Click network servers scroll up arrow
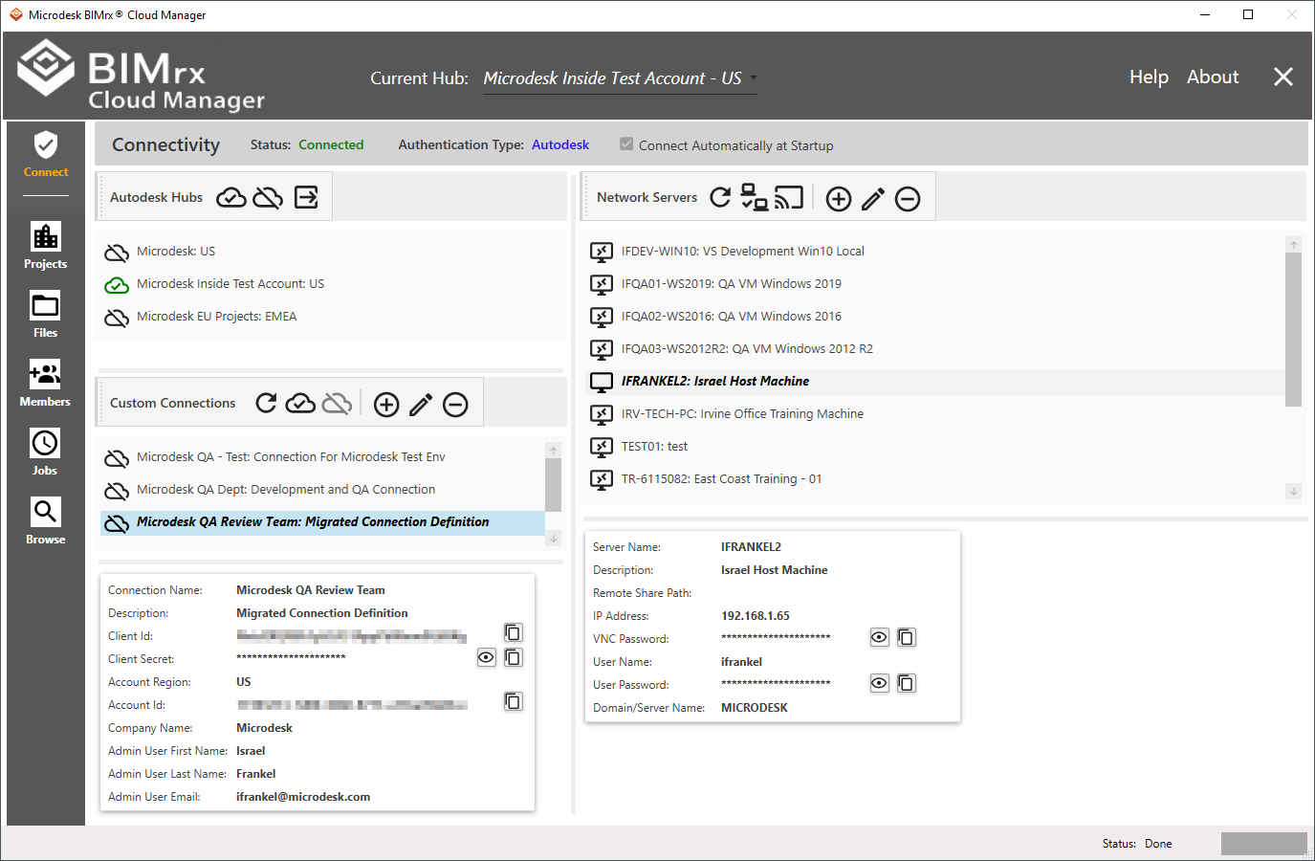The image size is (1315, 861). point(1293,245)
